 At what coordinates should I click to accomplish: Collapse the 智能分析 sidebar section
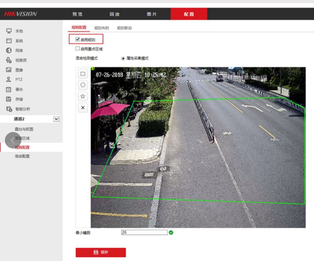point(23,109)
